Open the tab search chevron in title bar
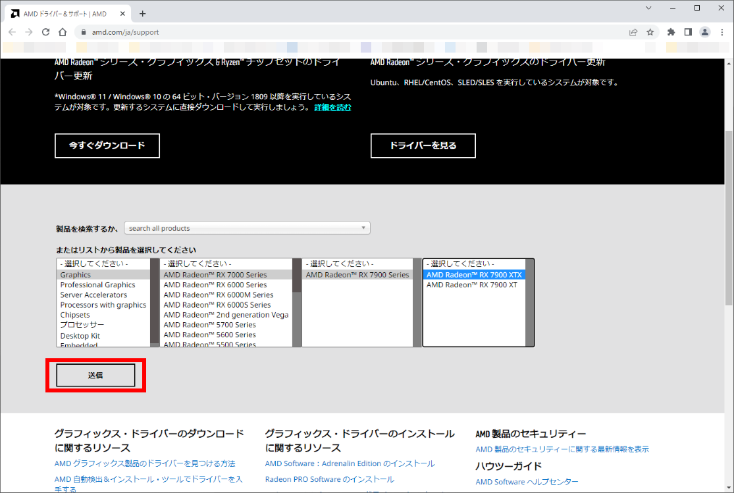The height and width of the screenshot is (493, 734). pyautogui.click(x=648, y=8)
